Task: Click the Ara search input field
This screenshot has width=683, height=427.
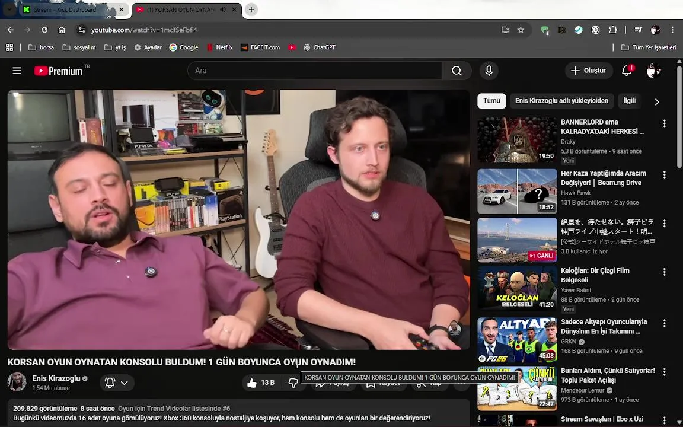Action: pos(314,71)
